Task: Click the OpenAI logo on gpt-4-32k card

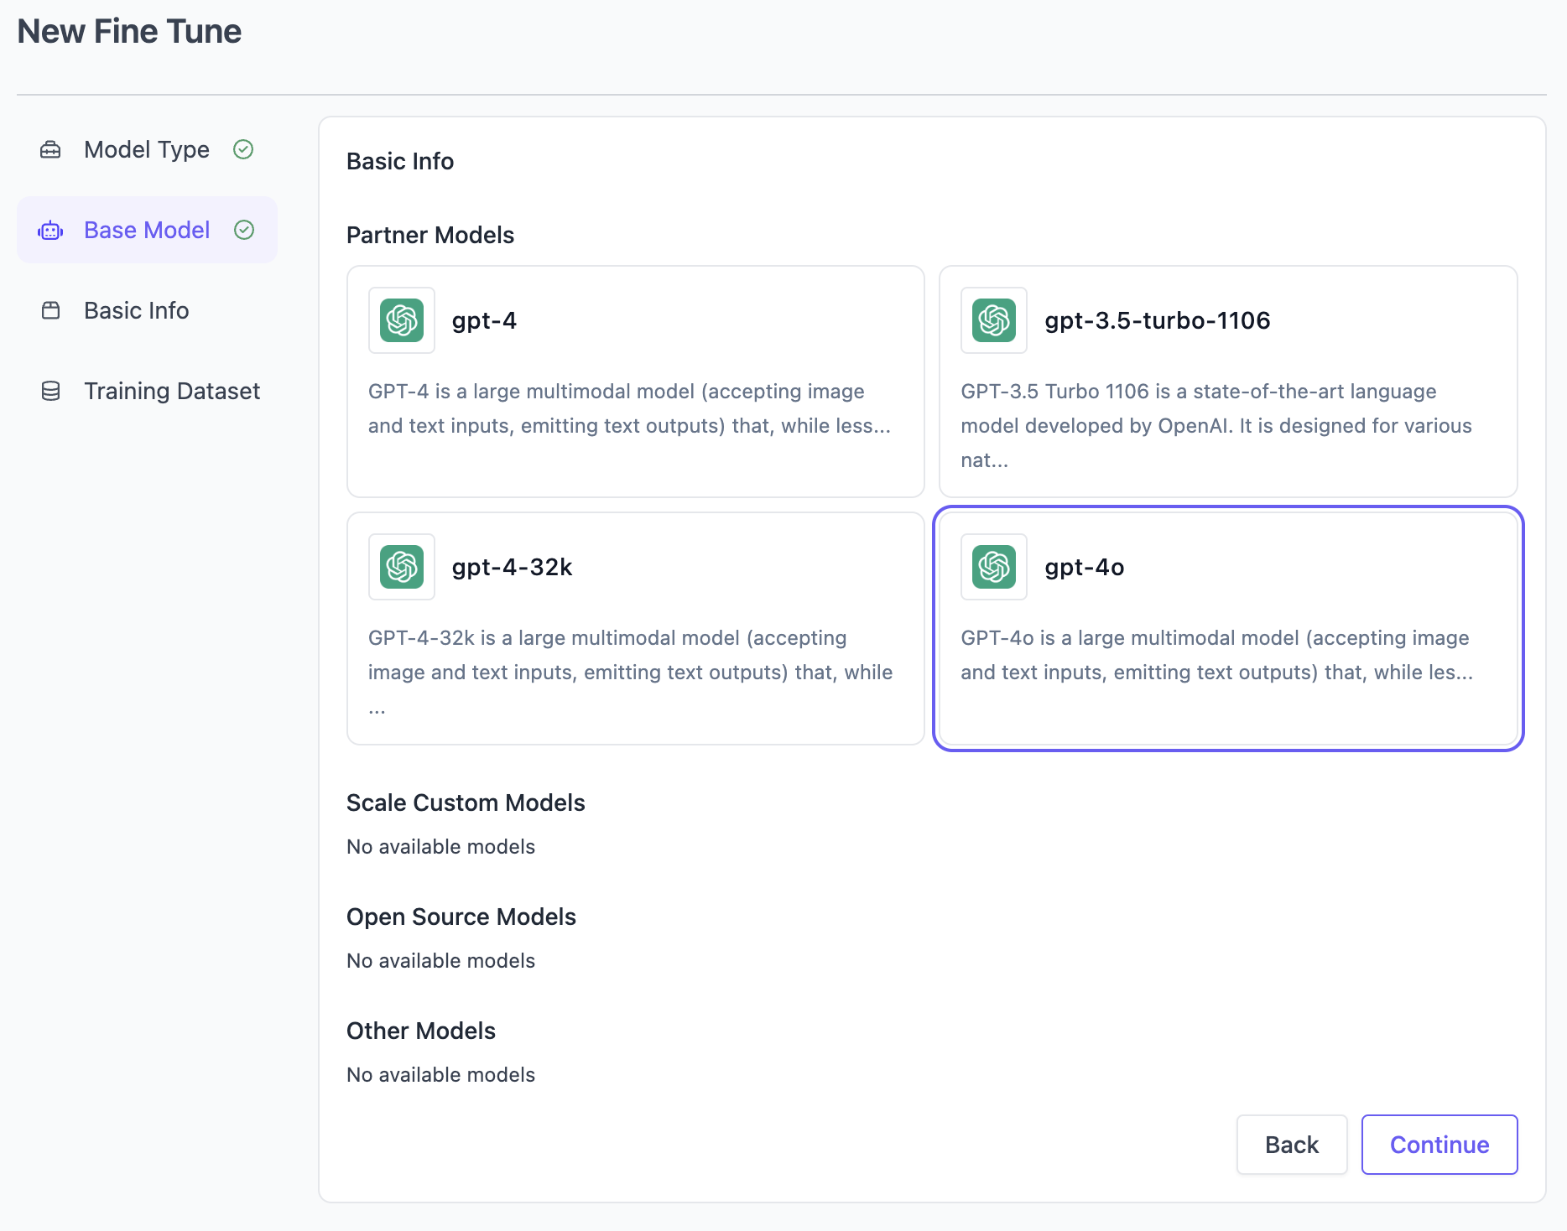Action: 402,567
